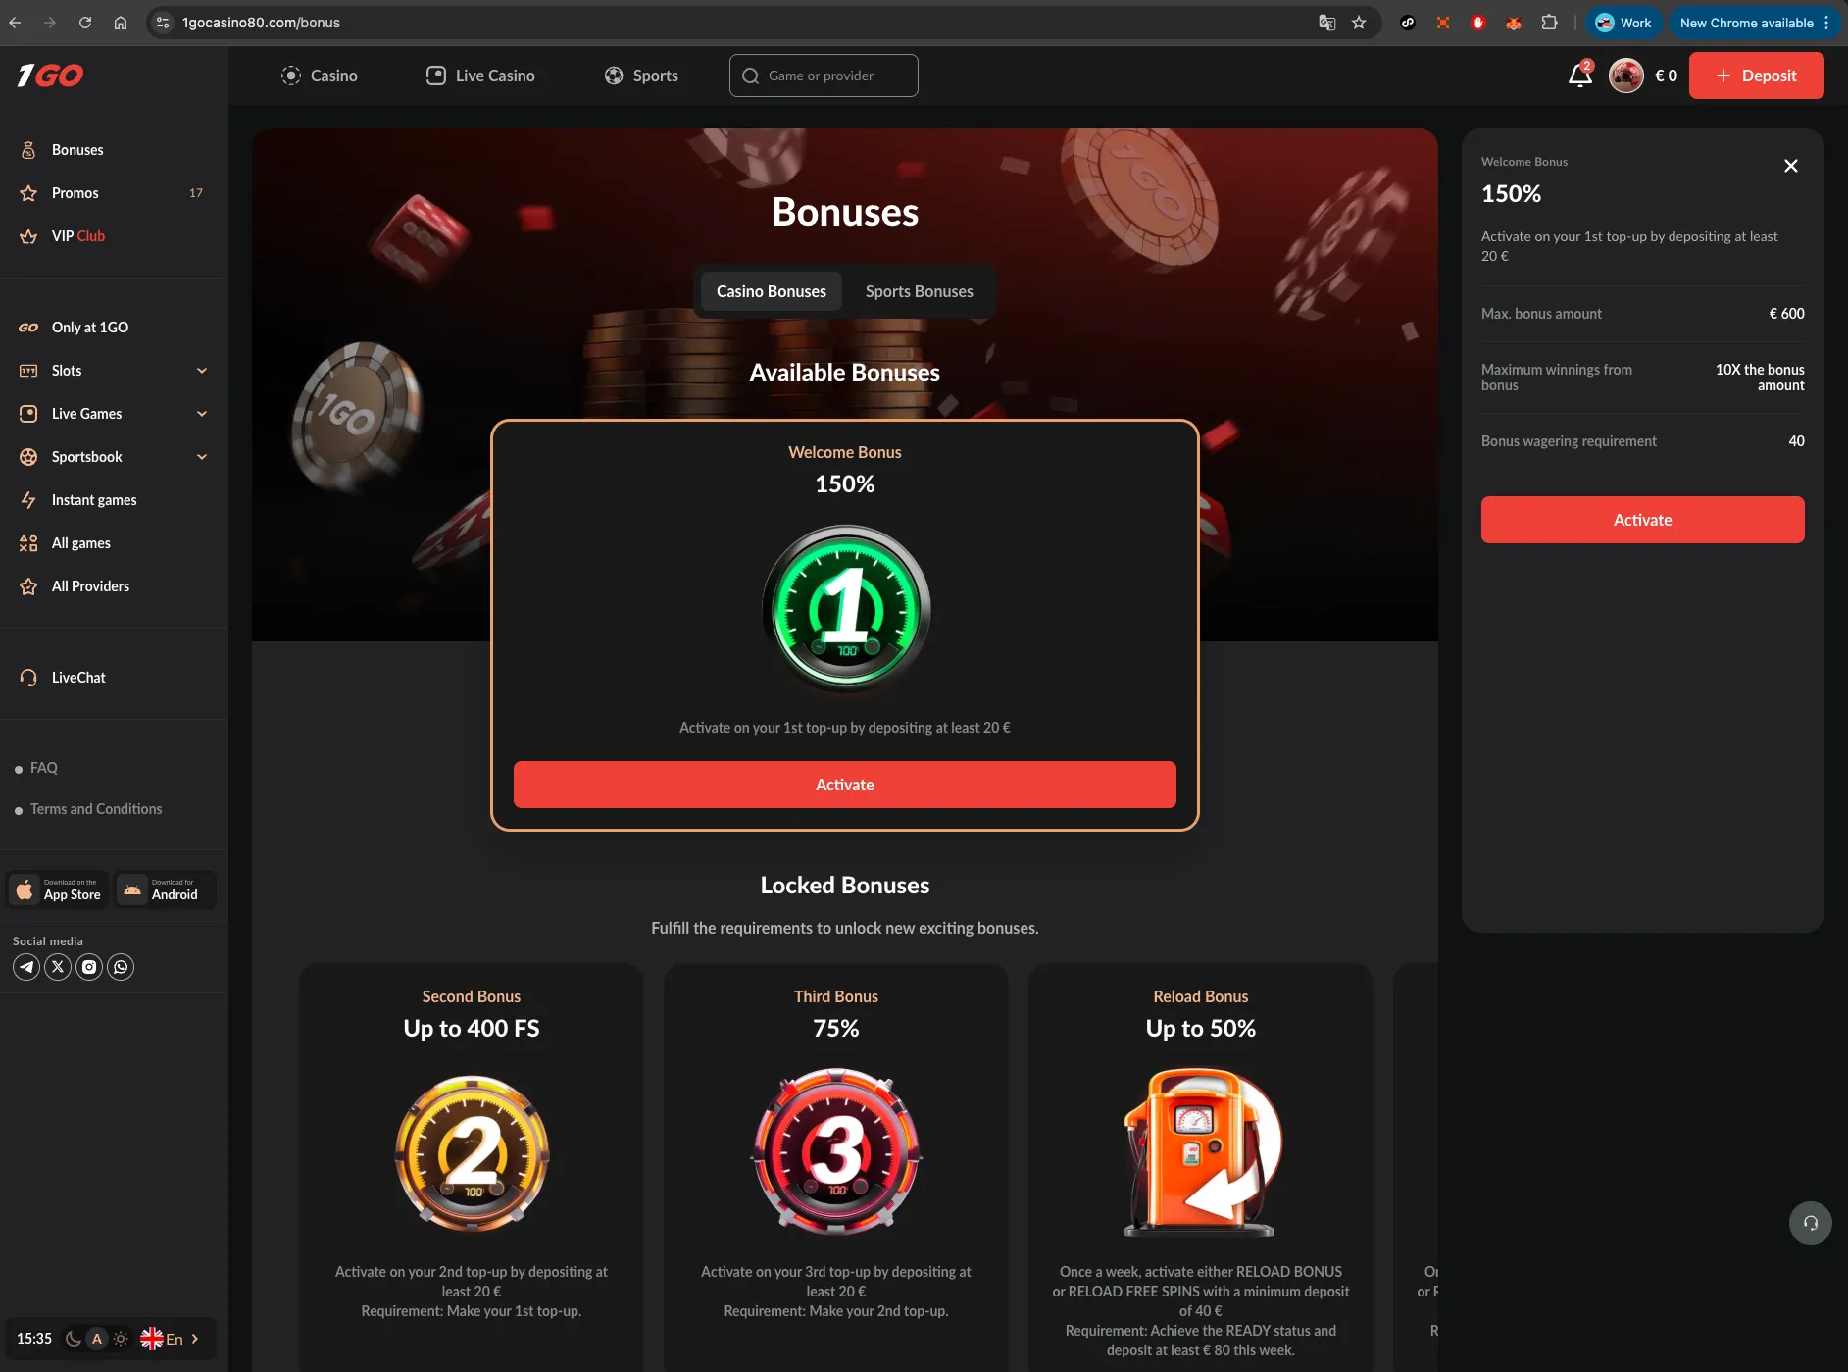Open Chrome menu three dots
The image size is (1848, 1372).
point(1826,23)
